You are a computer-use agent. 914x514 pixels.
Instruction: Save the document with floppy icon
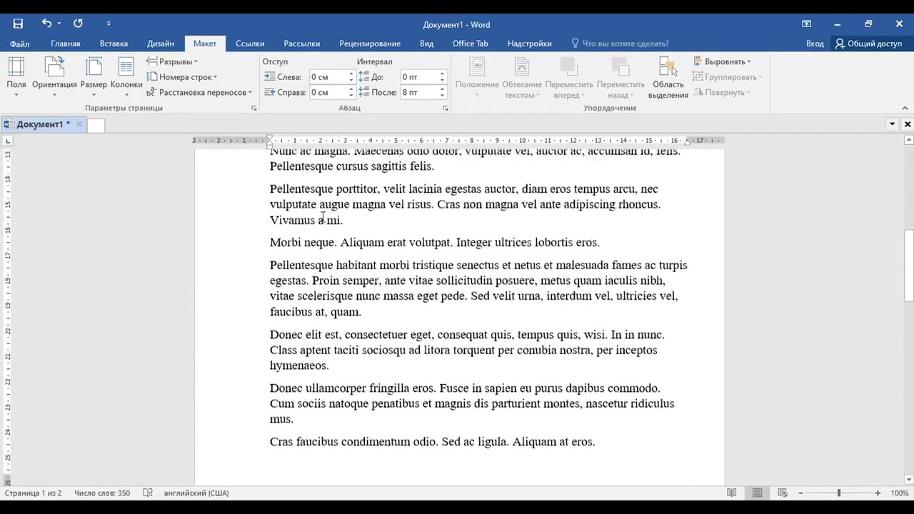point(18,24)
